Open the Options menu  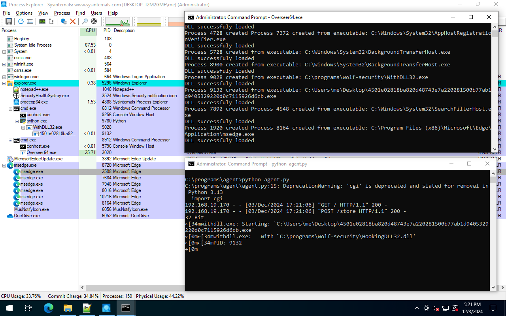tap(24, 13)
